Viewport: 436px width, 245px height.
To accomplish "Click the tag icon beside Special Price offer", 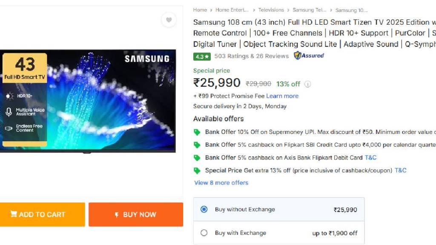I will [x=197, y=170].
